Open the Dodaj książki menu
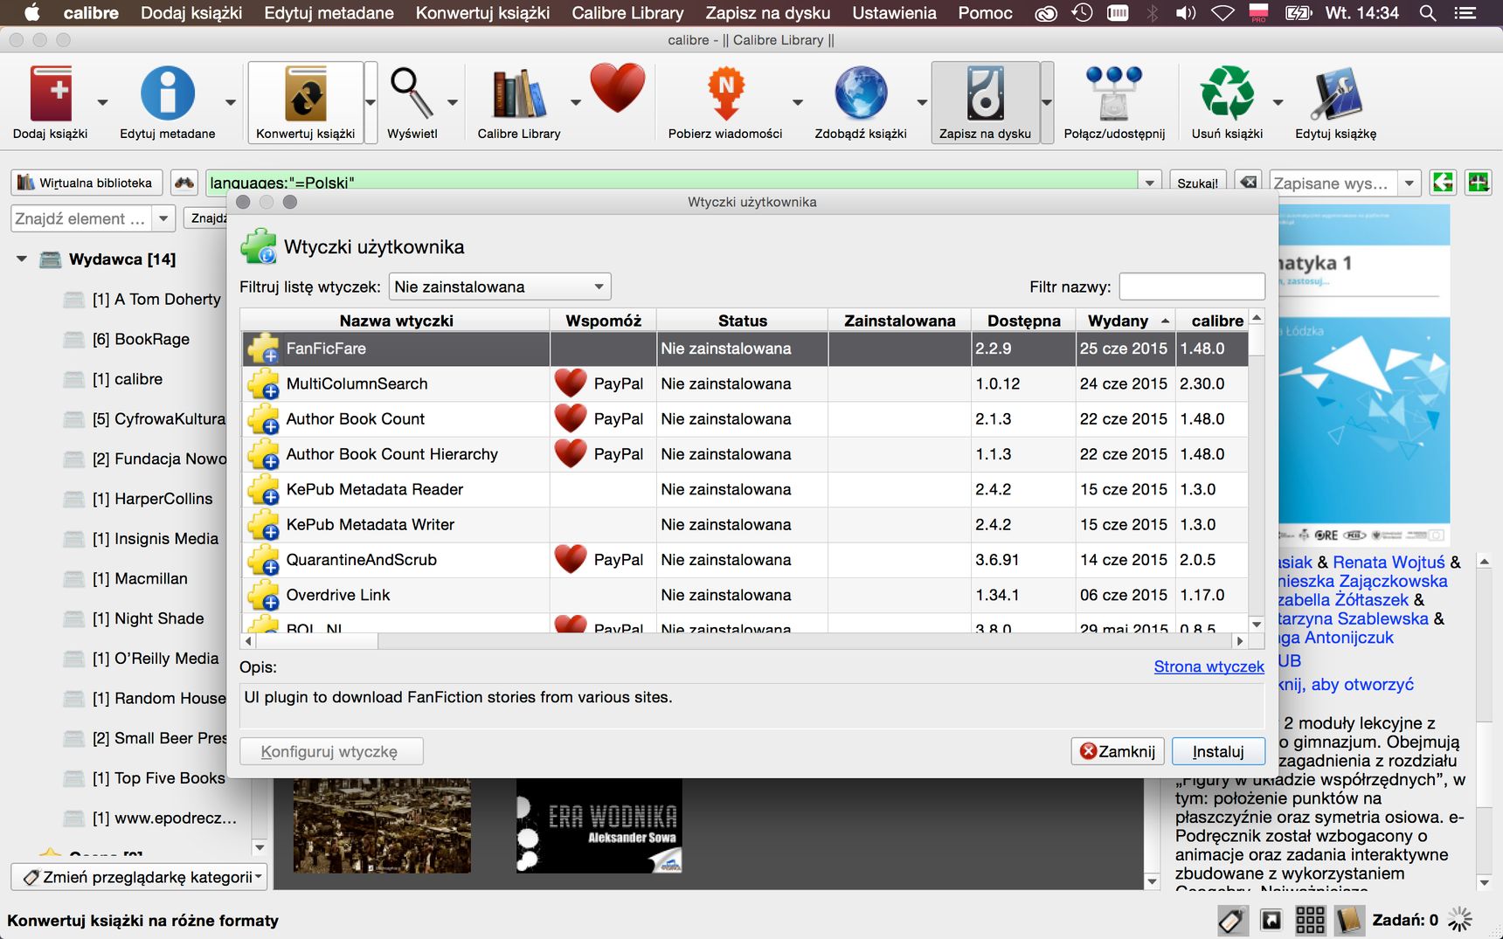This screenshot has width=1503, height=939. tap(191, 13)
